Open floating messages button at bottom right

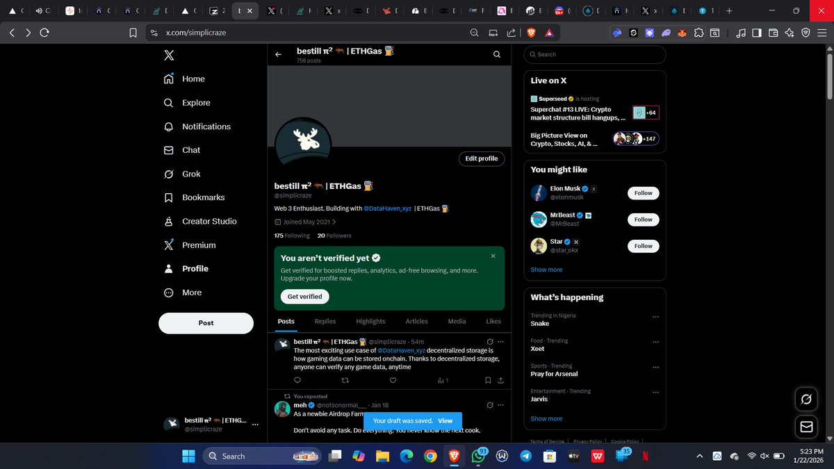tap(807, 426)
